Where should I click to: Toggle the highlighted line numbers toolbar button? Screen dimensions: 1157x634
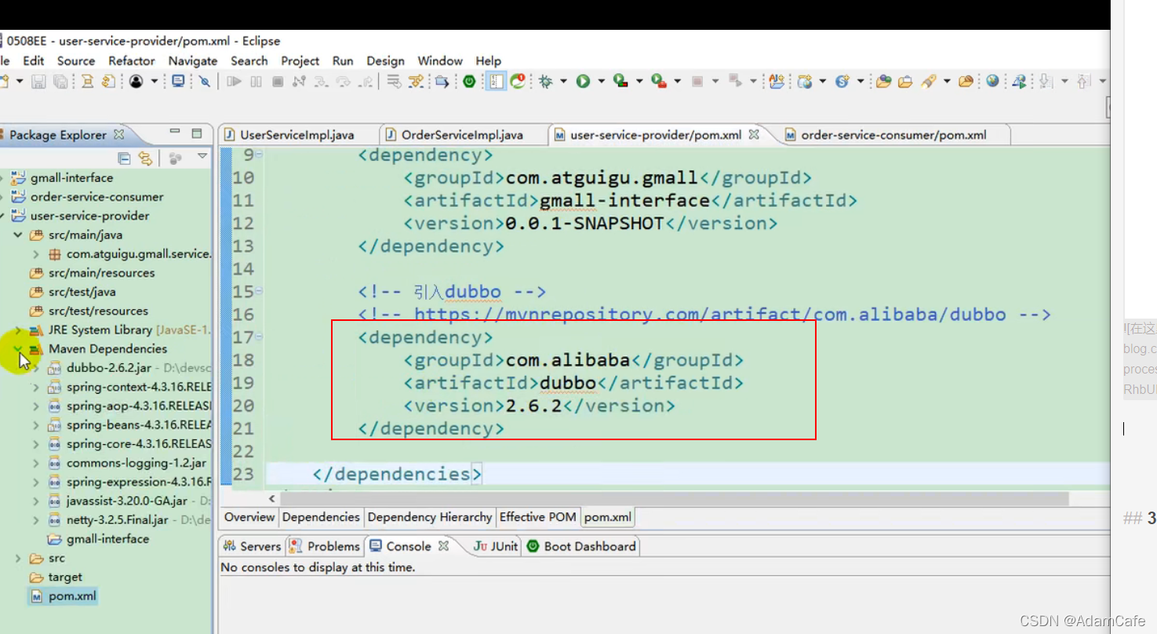click(495, 81)
